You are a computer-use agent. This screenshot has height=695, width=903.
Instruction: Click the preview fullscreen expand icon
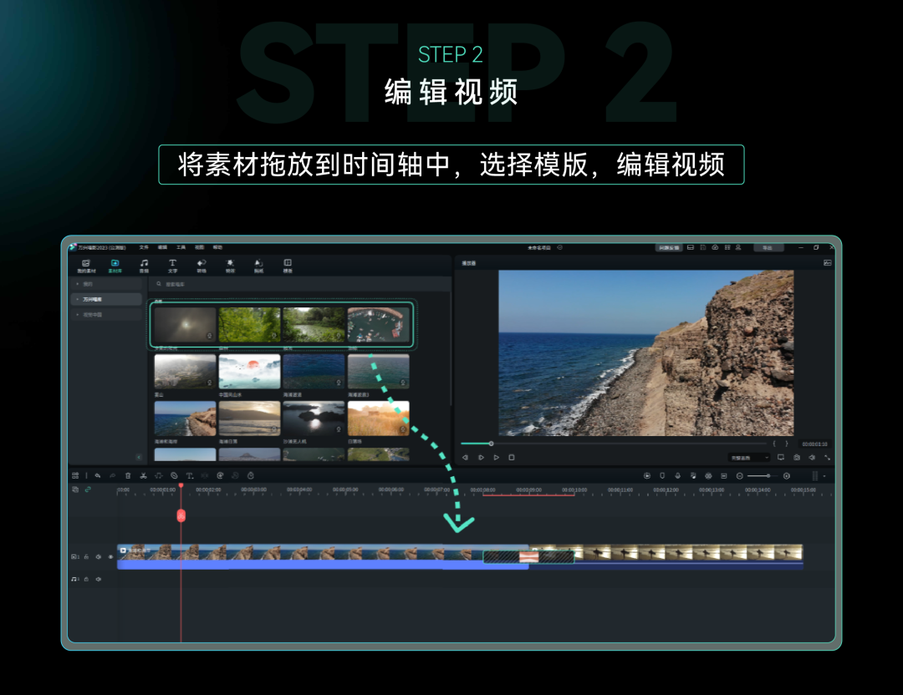click(x=828, y=458)
